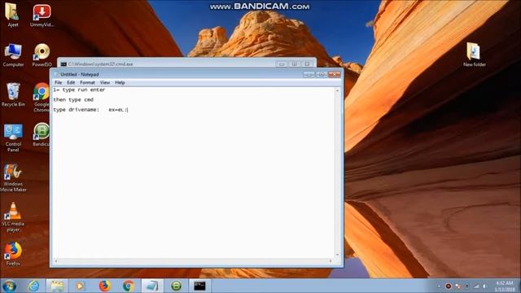Image resolution: width=521 pixels, height=293 pixels.
Task: Select the Windows Movie Maker shortcut
Action: [x=13, y=177]
